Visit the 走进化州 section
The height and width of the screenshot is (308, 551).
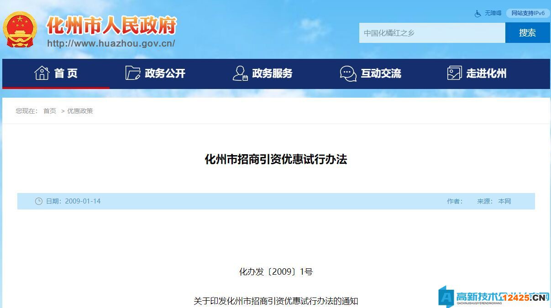pos(486,73)
